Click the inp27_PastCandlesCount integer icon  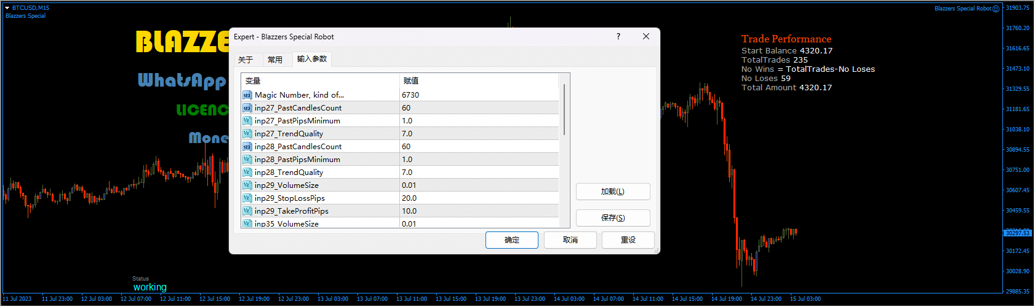(x=247, y=108)
